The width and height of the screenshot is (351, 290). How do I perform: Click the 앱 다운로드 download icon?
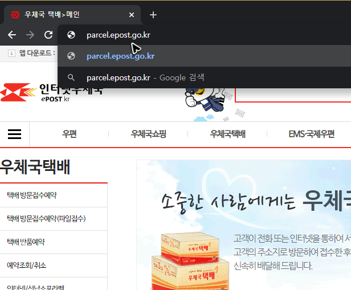[x=11, y=53]
